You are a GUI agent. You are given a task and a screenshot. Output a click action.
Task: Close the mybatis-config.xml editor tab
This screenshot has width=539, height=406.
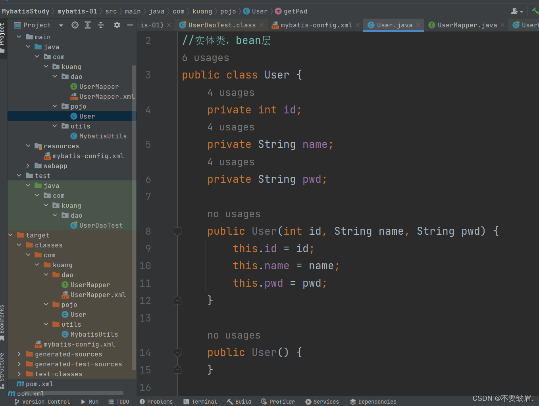point(358,25)
